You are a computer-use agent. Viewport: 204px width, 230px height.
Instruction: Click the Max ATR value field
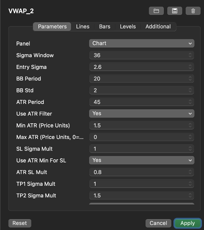point(142,137)
